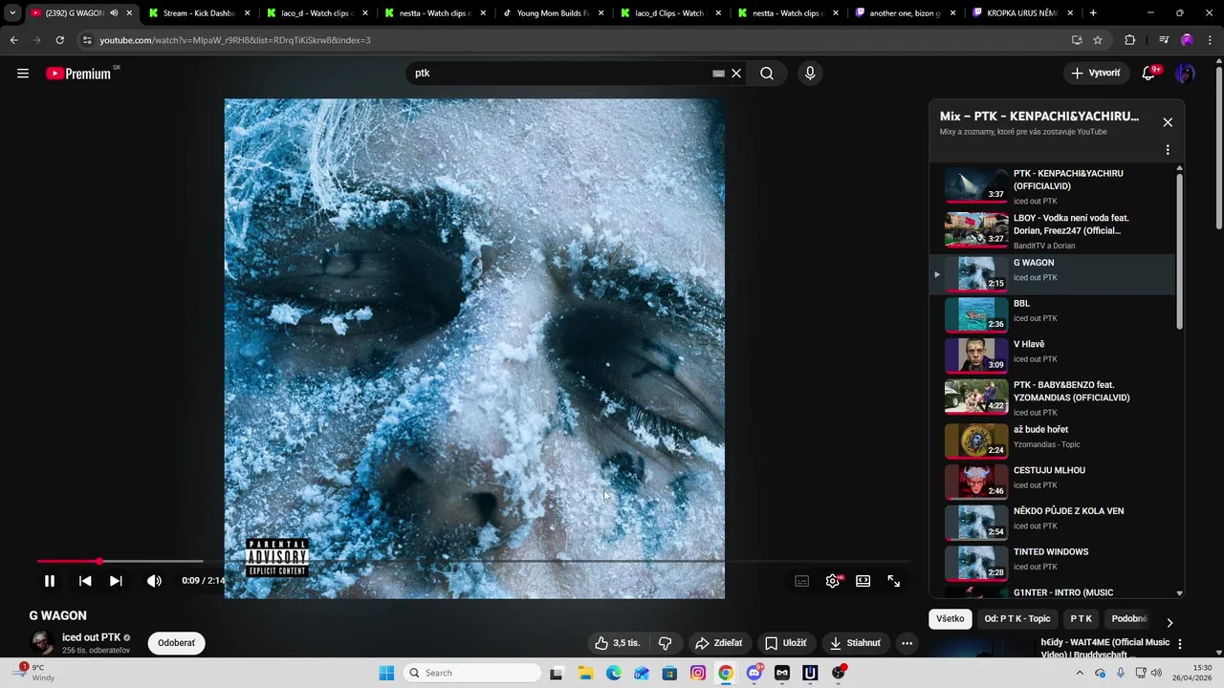Open YouTube hamburger guide menu
This screenshot has width=1224, height=688.
tap(23, 74)
